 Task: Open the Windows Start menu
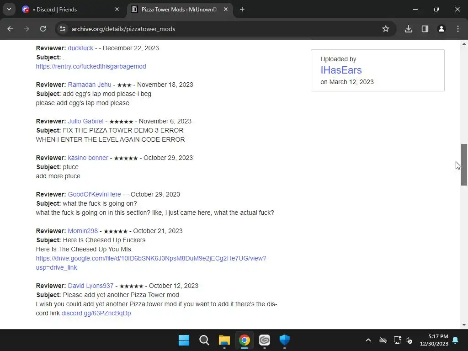point(184,340)
